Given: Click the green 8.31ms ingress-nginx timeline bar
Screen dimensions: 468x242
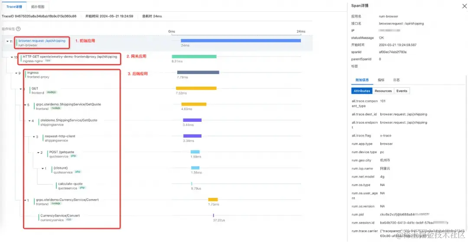Looking at the screenshot, I should tap(194, 56).
